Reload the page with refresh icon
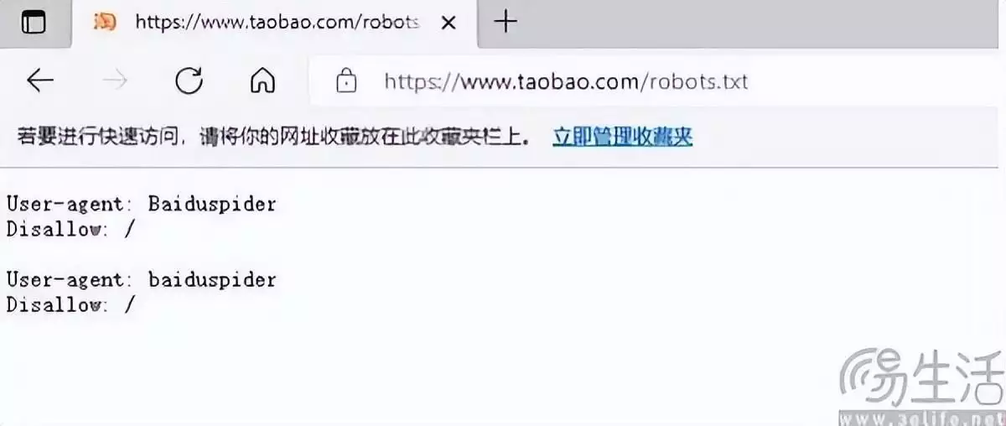Viewport: 1006px width, 426px height. coord(189,81)
